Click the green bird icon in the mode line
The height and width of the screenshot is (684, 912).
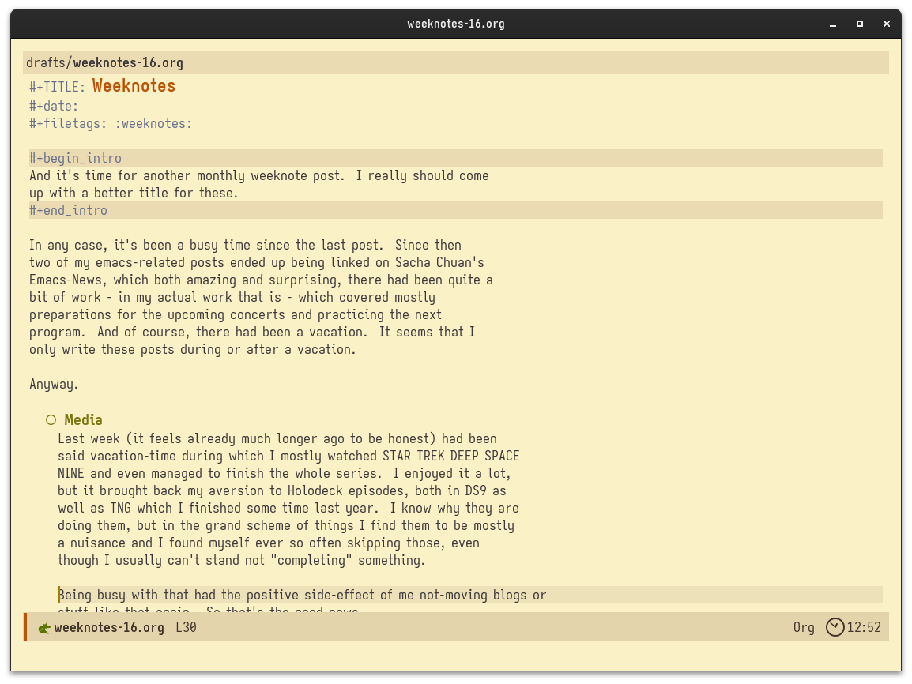point(44,628)
